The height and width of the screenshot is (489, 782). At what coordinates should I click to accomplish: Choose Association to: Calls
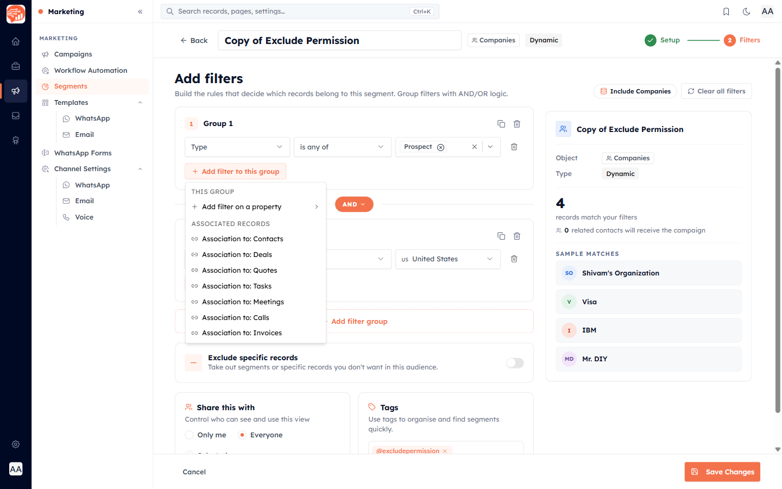pyautogui.click(x=255, y=318)
